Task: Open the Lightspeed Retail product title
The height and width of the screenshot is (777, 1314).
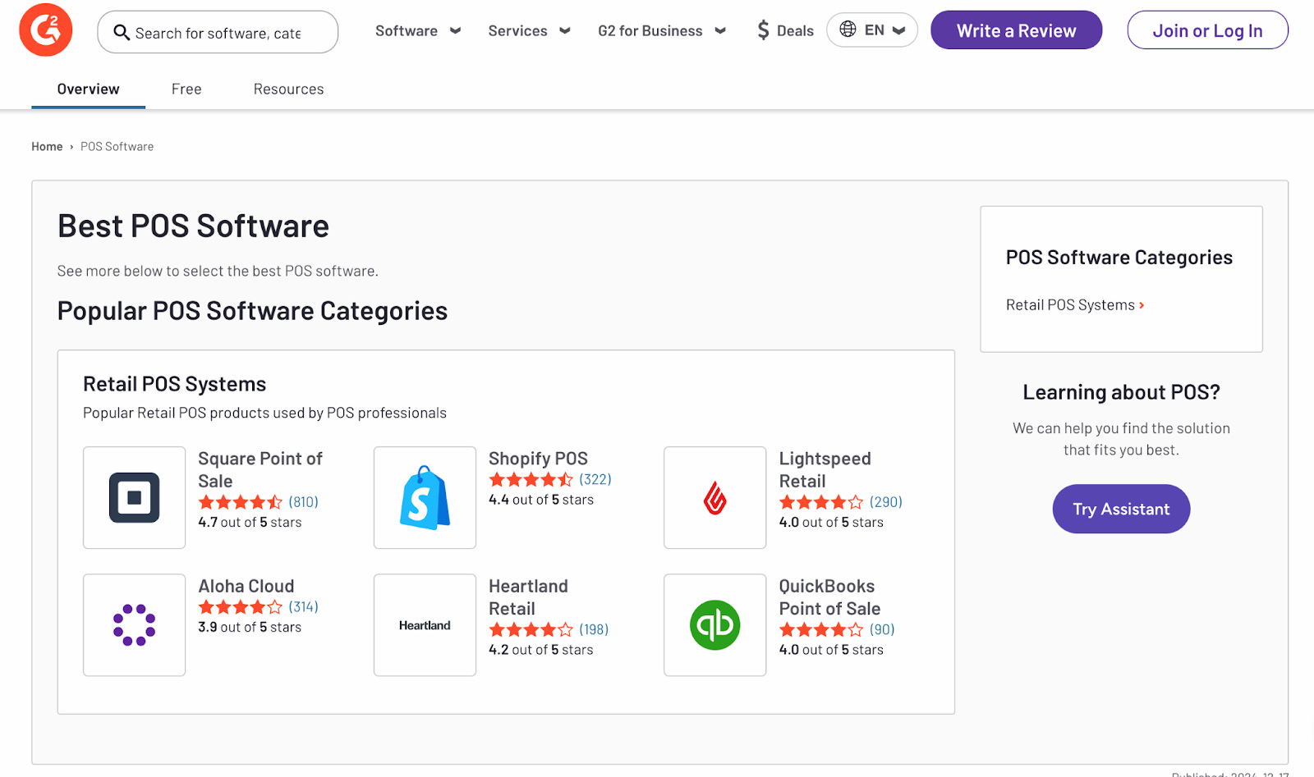Action: 825,470
